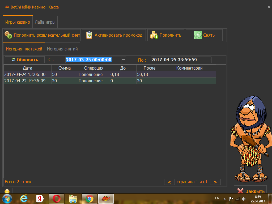Screen dimensions: 272x204
Task: Open Windows Explorer folder icon
Action: pyautogui.click(x=73, y=198)
